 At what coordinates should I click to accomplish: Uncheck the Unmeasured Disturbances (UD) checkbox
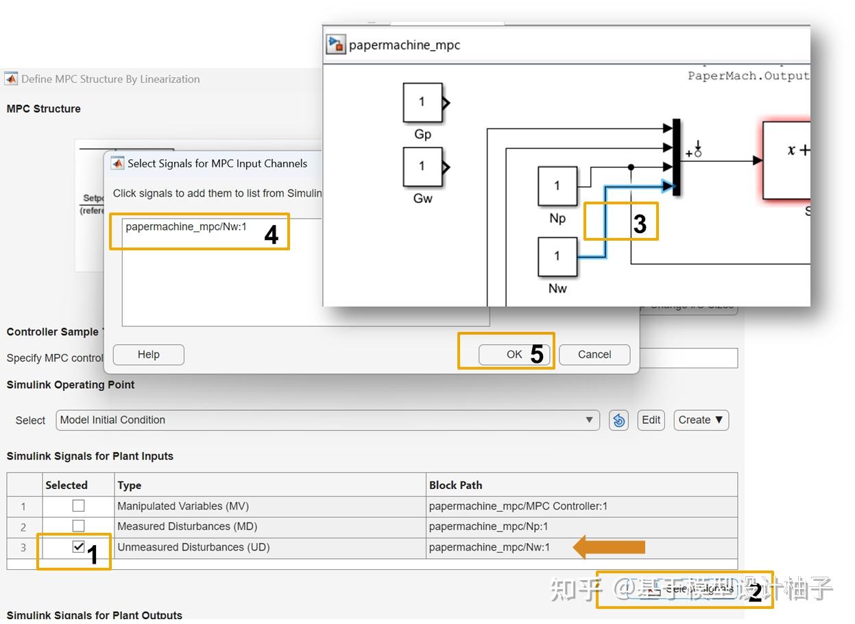click(x=77, y=547)
